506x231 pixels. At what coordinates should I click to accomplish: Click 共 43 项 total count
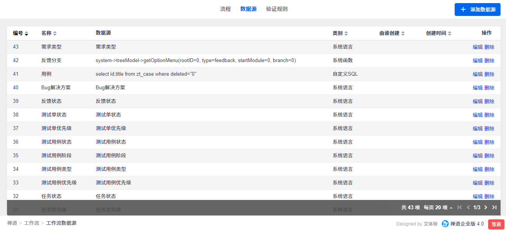coord(411,207)
